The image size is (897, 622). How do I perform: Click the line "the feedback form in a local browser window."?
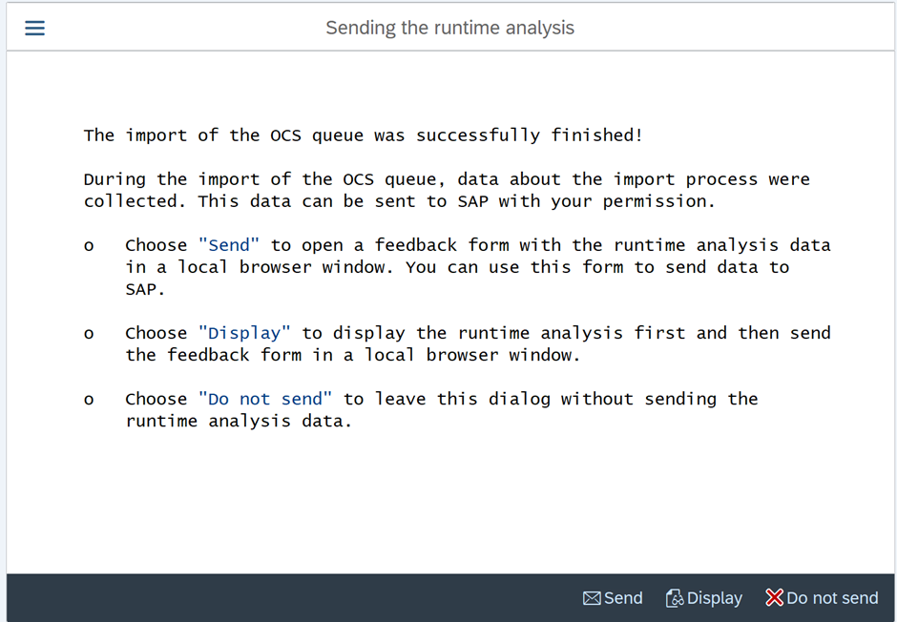352,355
